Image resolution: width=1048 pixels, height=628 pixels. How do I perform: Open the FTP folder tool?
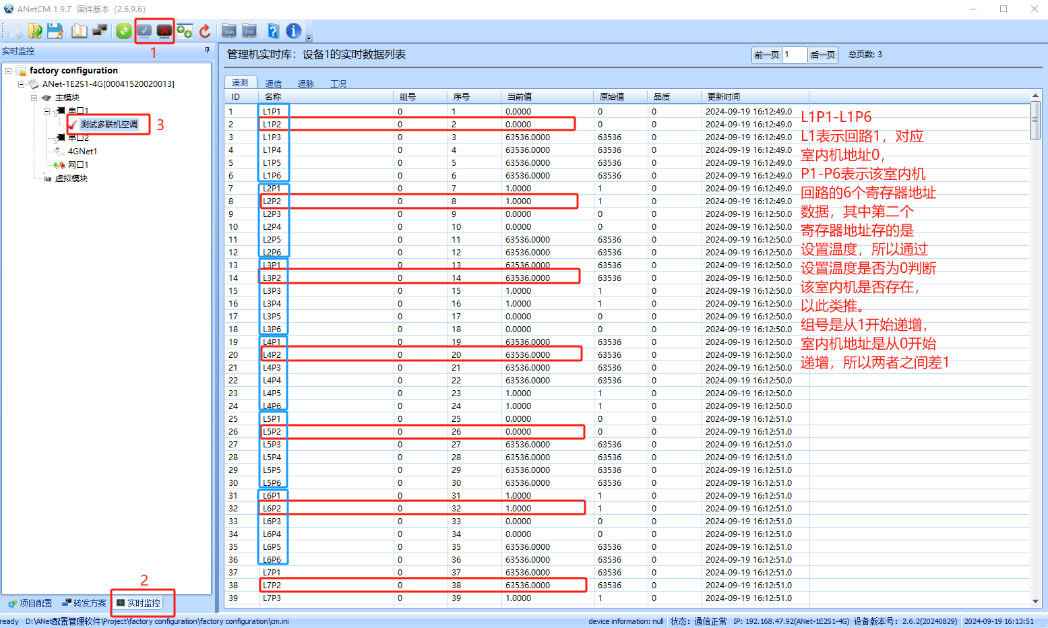(x=249, y=31)
